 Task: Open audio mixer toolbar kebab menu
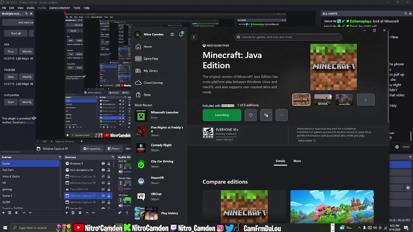point(127,213)
